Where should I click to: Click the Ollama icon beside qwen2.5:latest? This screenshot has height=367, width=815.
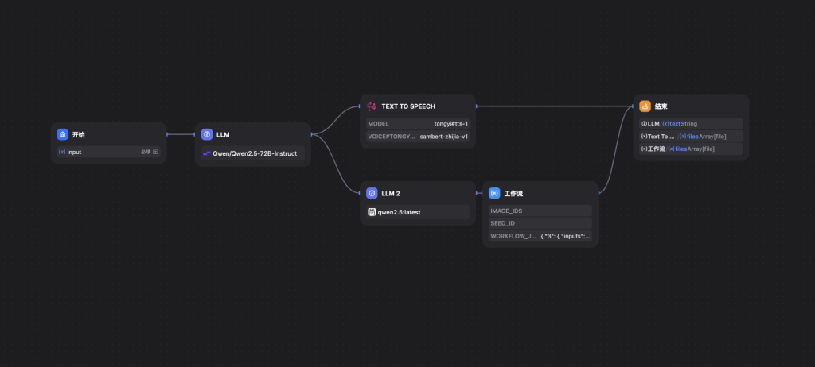click(372, 212)
